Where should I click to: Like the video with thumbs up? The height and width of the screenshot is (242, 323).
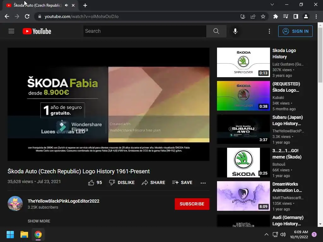pyautogui.click(x=95, y=182)
